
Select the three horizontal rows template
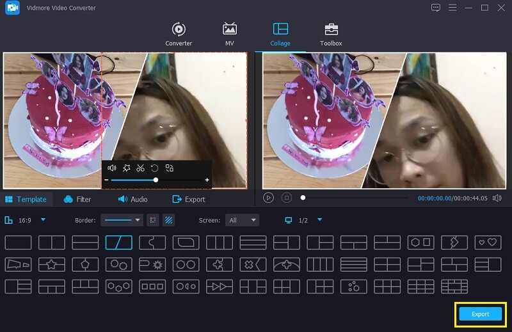click(253, 242)
